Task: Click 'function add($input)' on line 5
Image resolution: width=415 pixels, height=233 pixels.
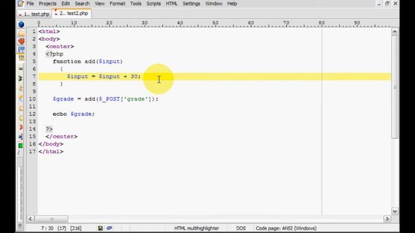Action: pyautogui.click(x=88, y=61)
